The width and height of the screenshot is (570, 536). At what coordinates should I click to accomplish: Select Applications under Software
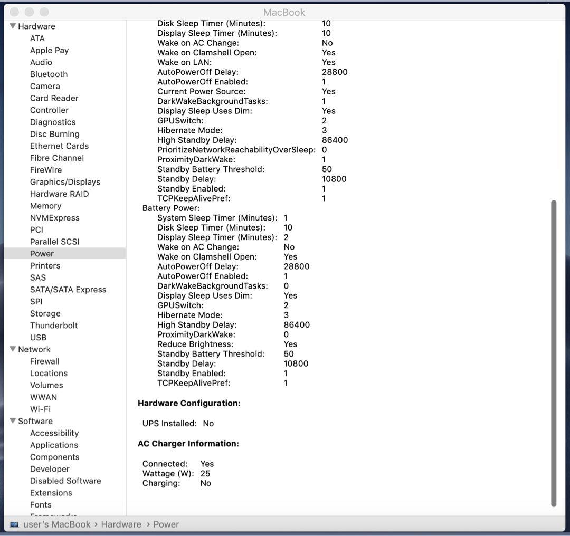54,445
